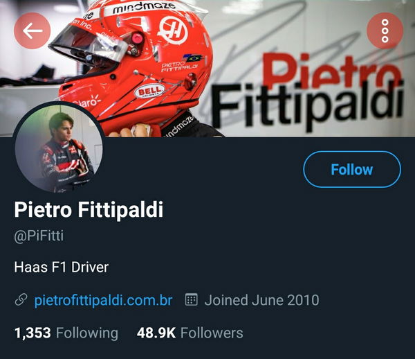Tap the mindmaze logo atop helmet

[x=144, y=8]
